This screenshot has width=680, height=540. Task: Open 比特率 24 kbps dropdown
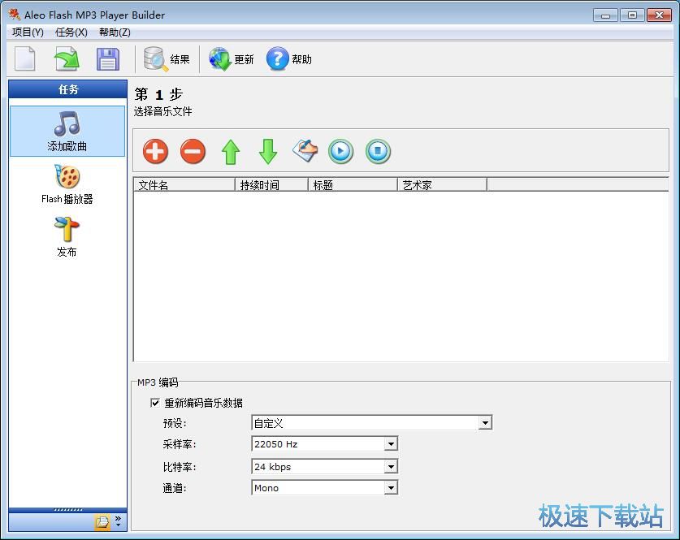391,467
